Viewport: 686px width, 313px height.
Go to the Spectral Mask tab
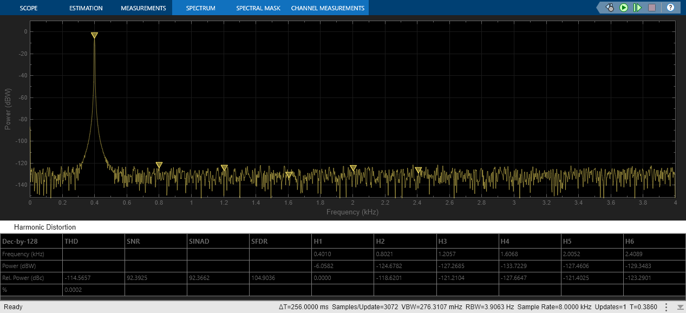[x=258, y=8]
